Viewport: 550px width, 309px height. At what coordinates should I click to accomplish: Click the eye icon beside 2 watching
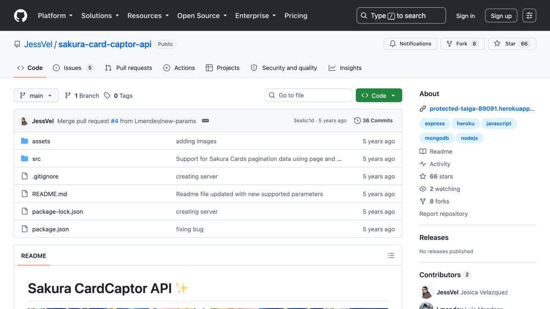point(423,189)
